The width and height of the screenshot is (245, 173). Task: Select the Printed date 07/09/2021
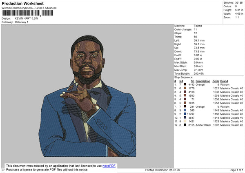coord(163,170)
